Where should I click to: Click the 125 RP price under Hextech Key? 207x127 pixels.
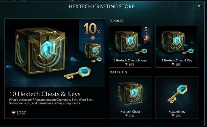[176, 116]
